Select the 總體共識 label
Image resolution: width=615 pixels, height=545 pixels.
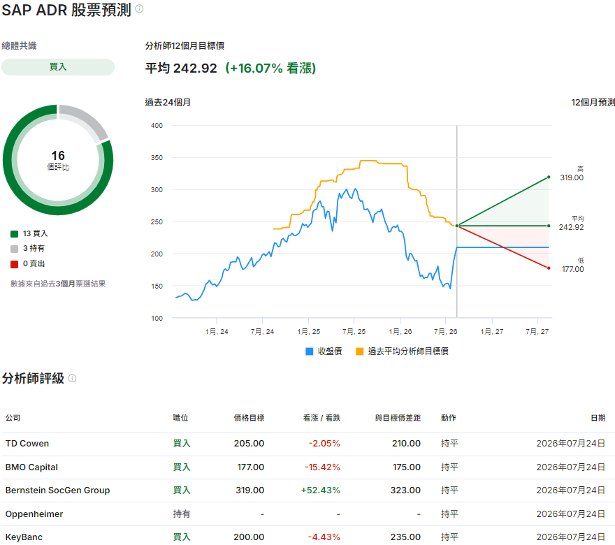click(19, 46)
